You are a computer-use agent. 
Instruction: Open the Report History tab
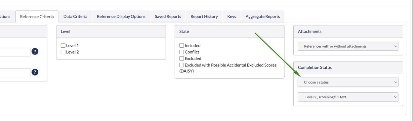(x=204, y=16)
